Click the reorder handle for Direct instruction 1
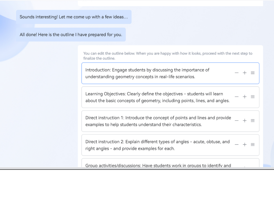 coord(253,121)
